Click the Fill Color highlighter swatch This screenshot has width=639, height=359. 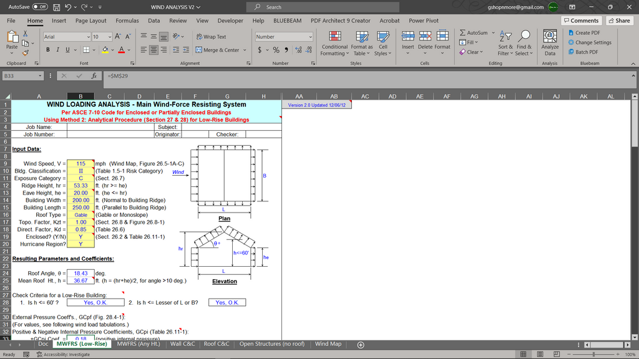click(105, 50)
